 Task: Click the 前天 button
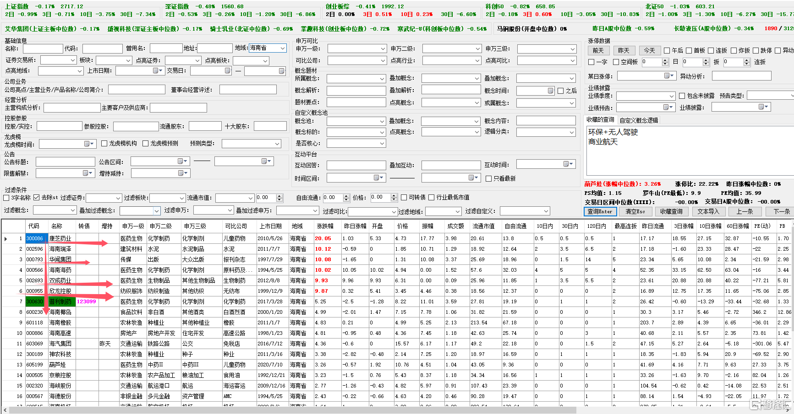(598, 50)
